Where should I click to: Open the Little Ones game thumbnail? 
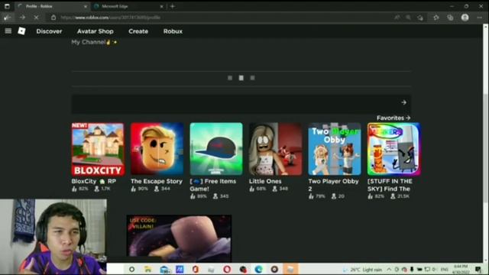[275, 149]
